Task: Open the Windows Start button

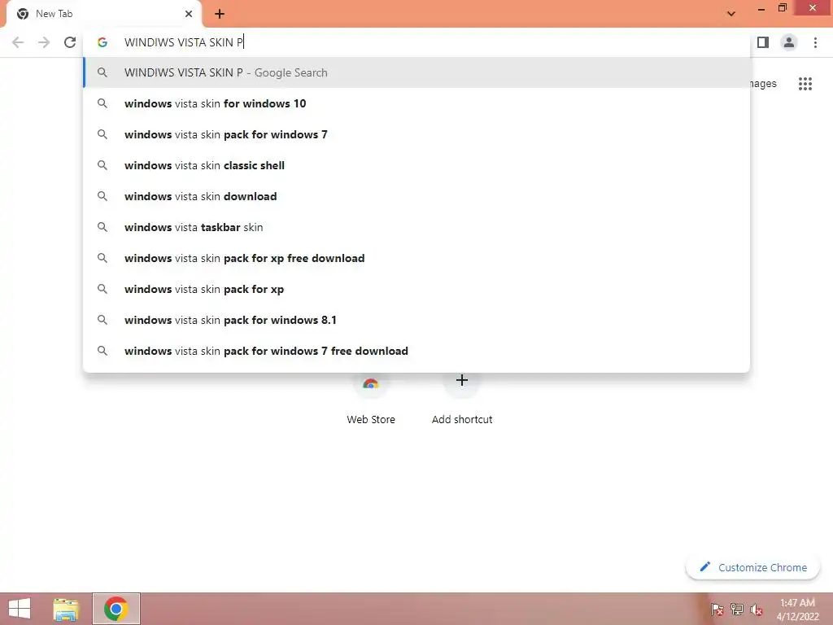Action: click(x=20, y=609)
